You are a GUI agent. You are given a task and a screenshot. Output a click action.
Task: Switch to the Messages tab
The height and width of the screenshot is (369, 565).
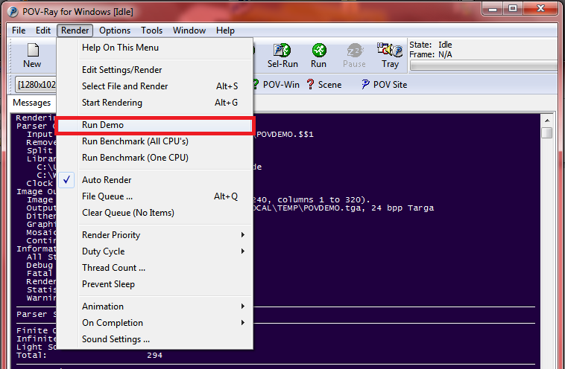32,103
